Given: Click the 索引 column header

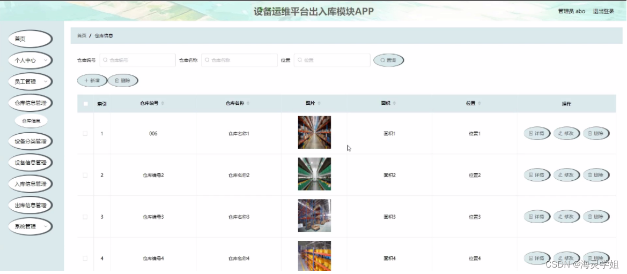Looking at the screenshot, I should tap(102, 104).
